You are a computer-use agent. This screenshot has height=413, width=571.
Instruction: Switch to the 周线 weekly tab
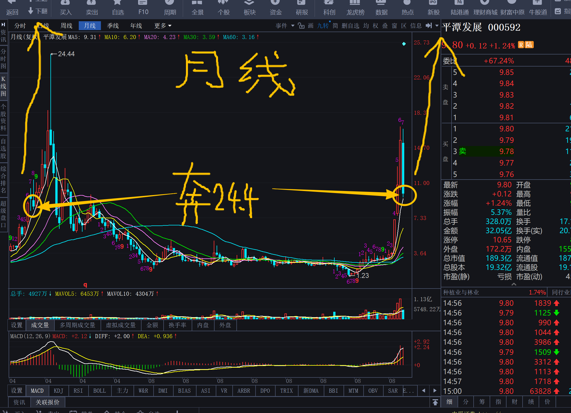point(66,26)
